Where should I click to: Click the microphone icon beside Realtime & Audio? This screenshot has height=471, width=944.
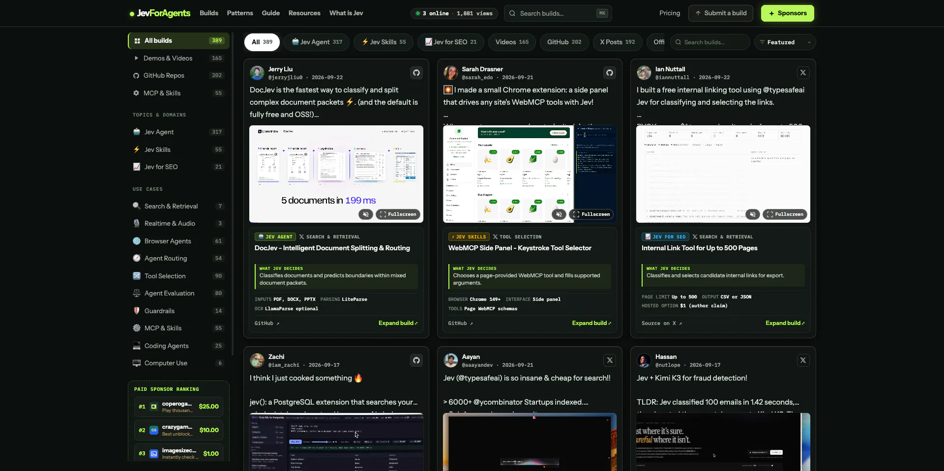137,223
